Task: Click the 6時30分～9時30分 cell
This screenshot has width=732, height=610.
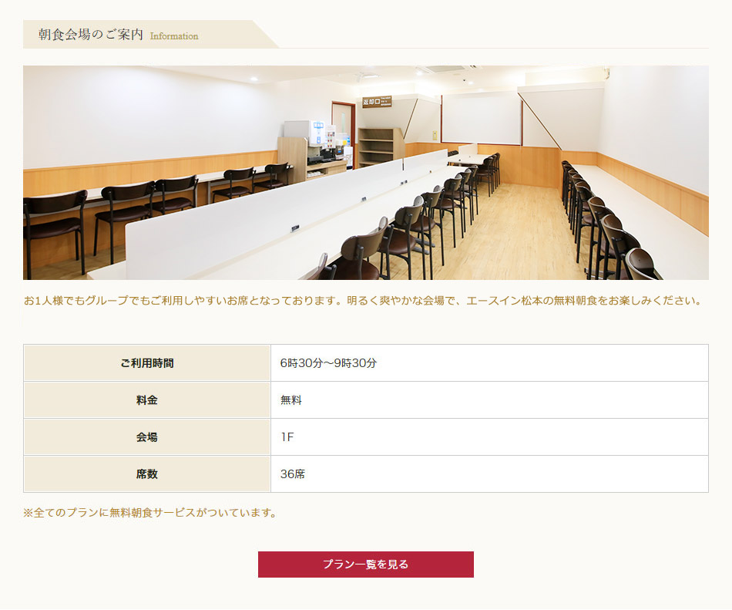Action: [x=489, y=363]
